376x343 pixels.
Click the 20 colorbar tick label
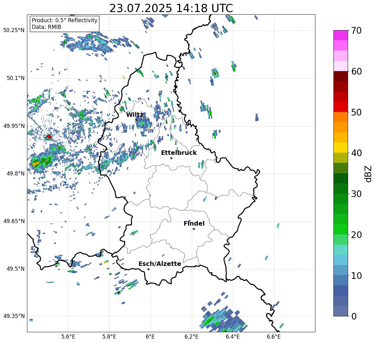(x=356, y=235)
